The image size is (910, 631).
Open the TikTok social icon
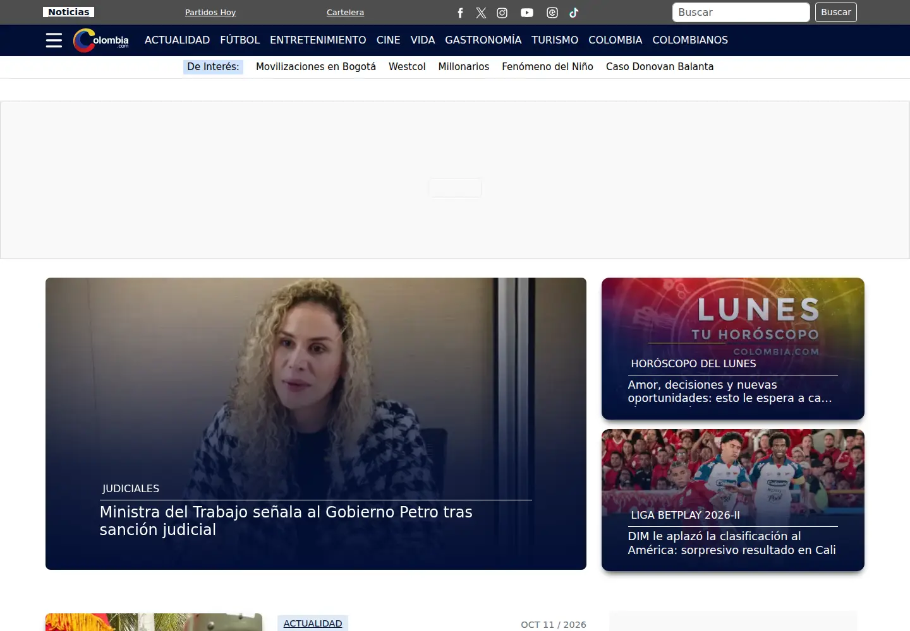coord(574,13)
